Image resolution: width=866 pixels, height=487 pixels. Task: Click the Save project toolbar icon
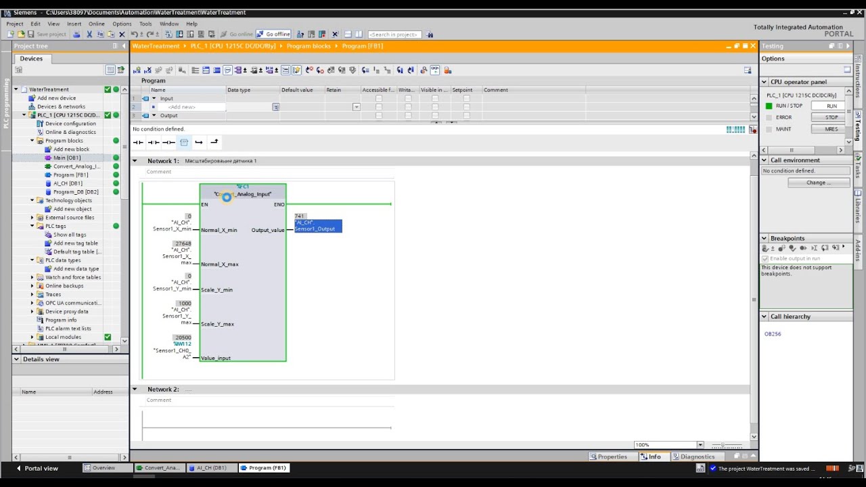[x=30, y=34]
